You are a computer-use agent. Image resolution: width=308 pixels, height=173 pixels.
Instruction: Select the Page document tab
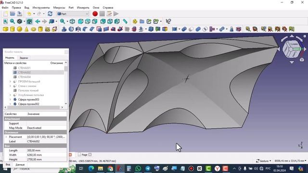(84, 155)
